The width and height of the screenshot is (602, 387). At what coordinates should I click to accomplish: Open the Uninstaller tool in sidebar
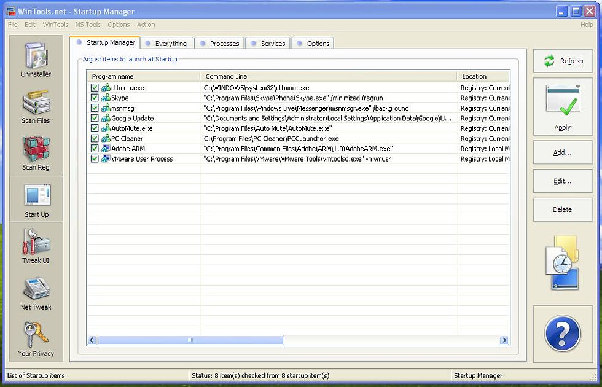(36, 58)
